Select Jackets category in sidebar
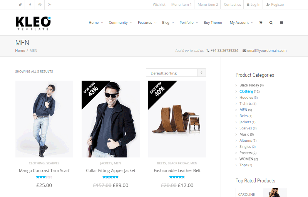308x197 pixels. click(245, 122)
